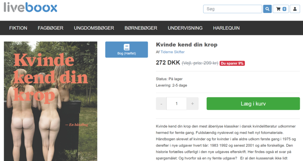
Task: Open the shopping cart icon
Action: 278,9
